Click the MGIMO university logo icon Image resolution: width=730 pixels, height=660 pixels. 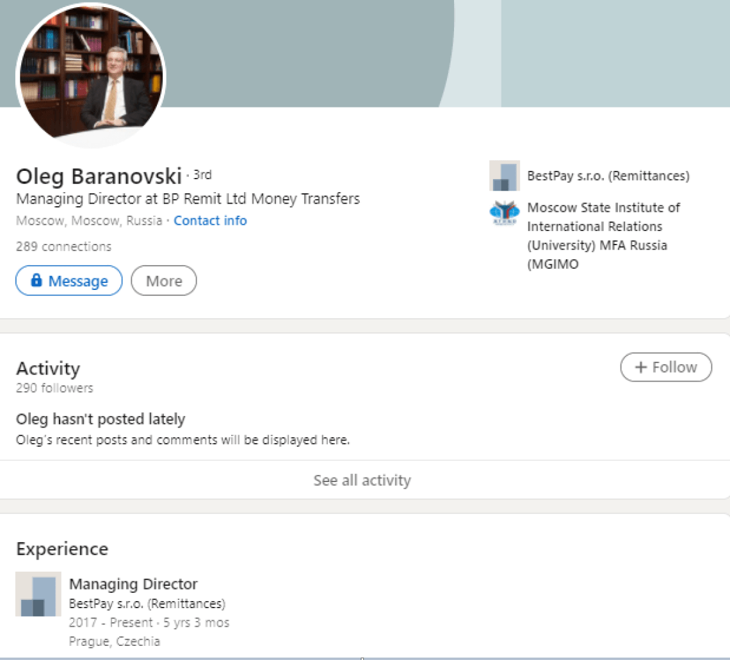tap(504, 214)
